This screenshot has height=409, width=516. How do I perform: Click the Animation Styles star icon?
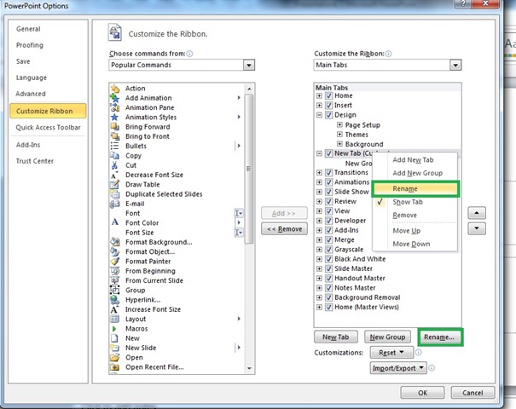[115, 117]
